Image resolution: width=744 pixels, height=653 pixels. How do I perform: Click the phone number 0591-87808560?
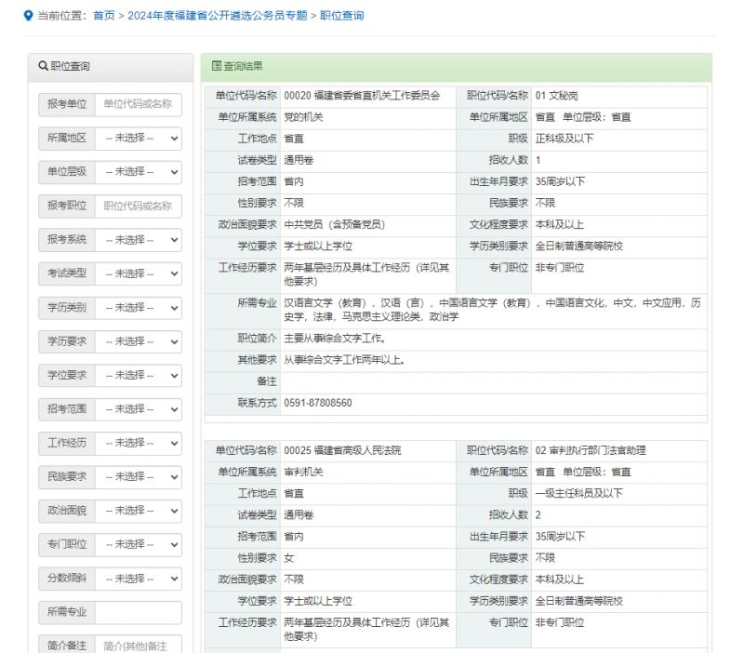tap(318, 403)
